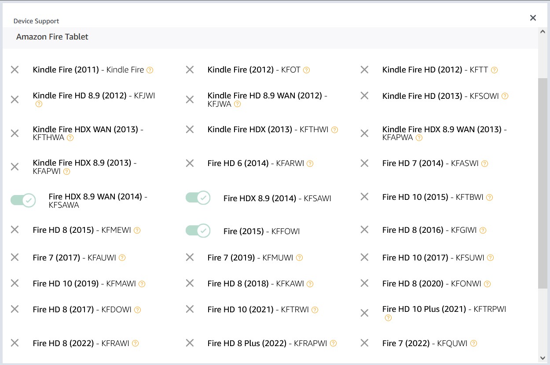Viewport: 550px width, 365px height.
Task: Enable Fire HD 8 (2015) KFMEWI
Action: (15, 229)
